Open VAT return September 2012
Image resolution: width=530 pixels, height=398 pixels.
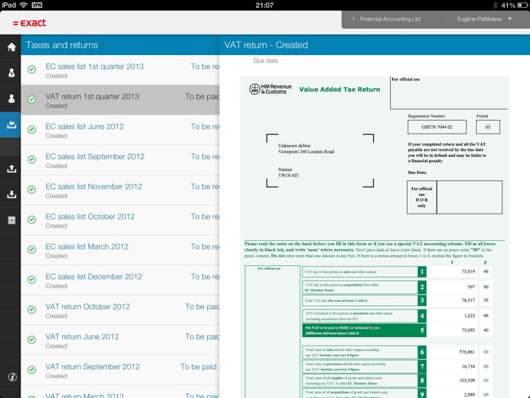pos(120,370)
